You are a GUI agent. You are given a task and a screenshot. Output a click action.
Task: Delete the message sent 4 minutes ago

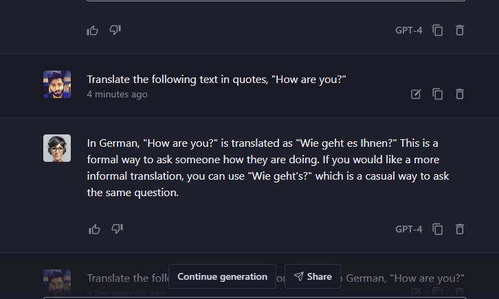(460, 94)
